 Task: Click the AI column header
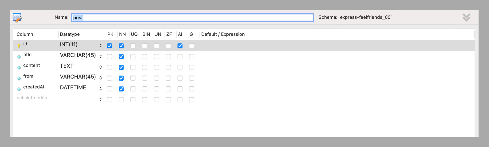tap(180, 34)
